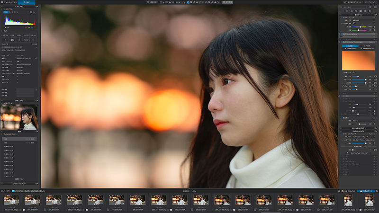Click the 画像比較 compare button in top toolbar
Viewport: 379px width, 213px height.
[153, 2]
